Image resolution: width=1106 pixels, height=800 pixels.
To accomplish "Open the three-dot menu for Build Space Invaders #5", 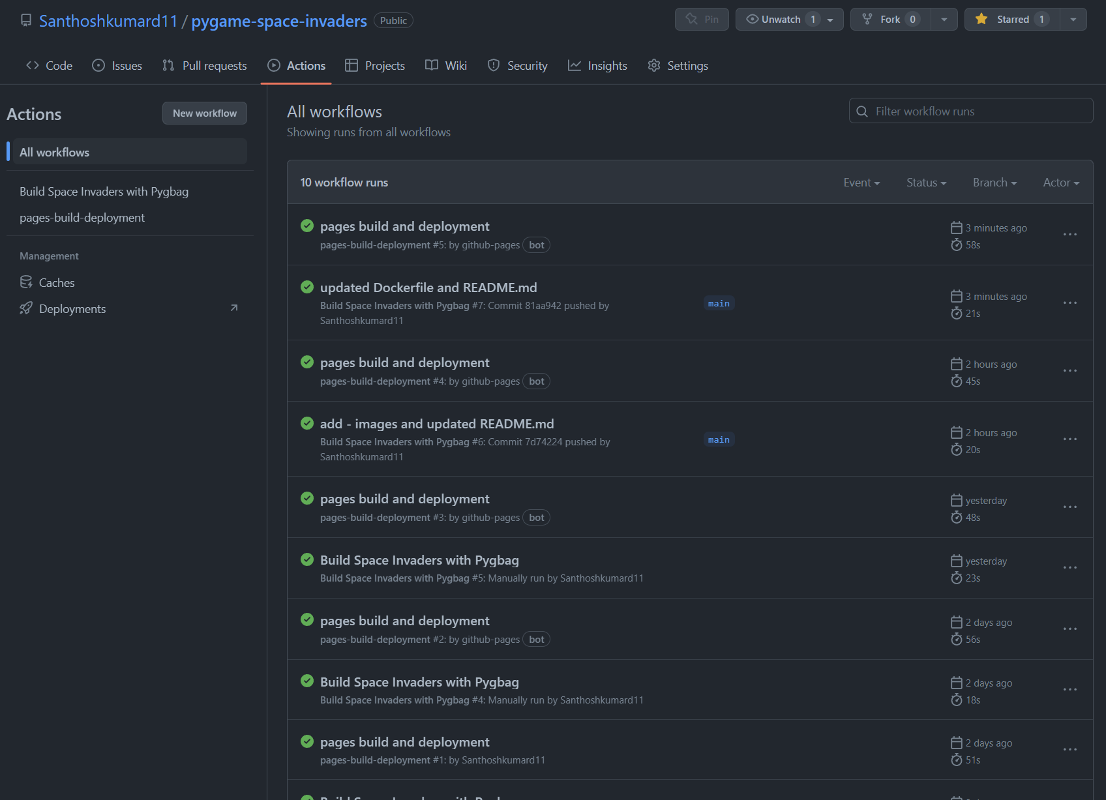I will pos(1070,567).
